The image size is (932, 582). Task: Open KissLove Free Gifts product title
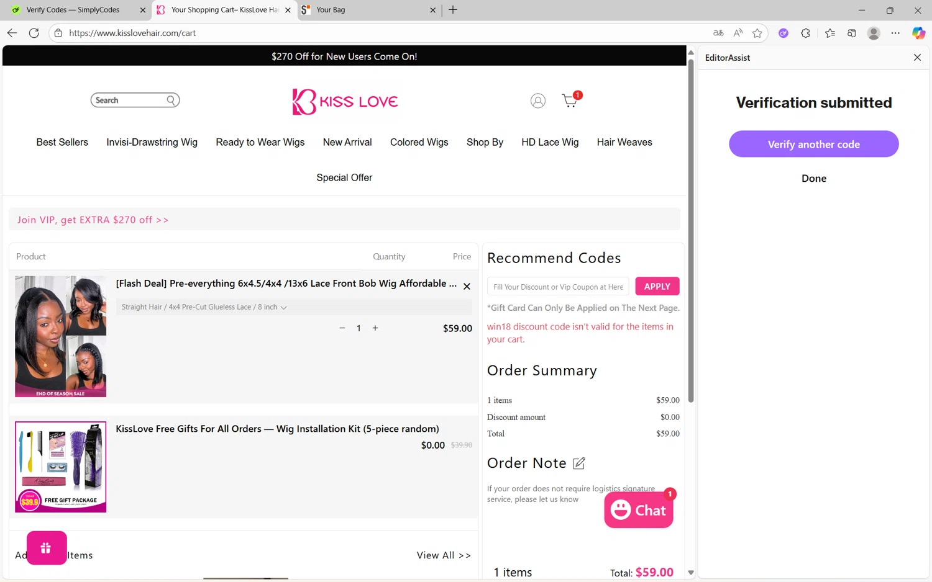[277, 429]
